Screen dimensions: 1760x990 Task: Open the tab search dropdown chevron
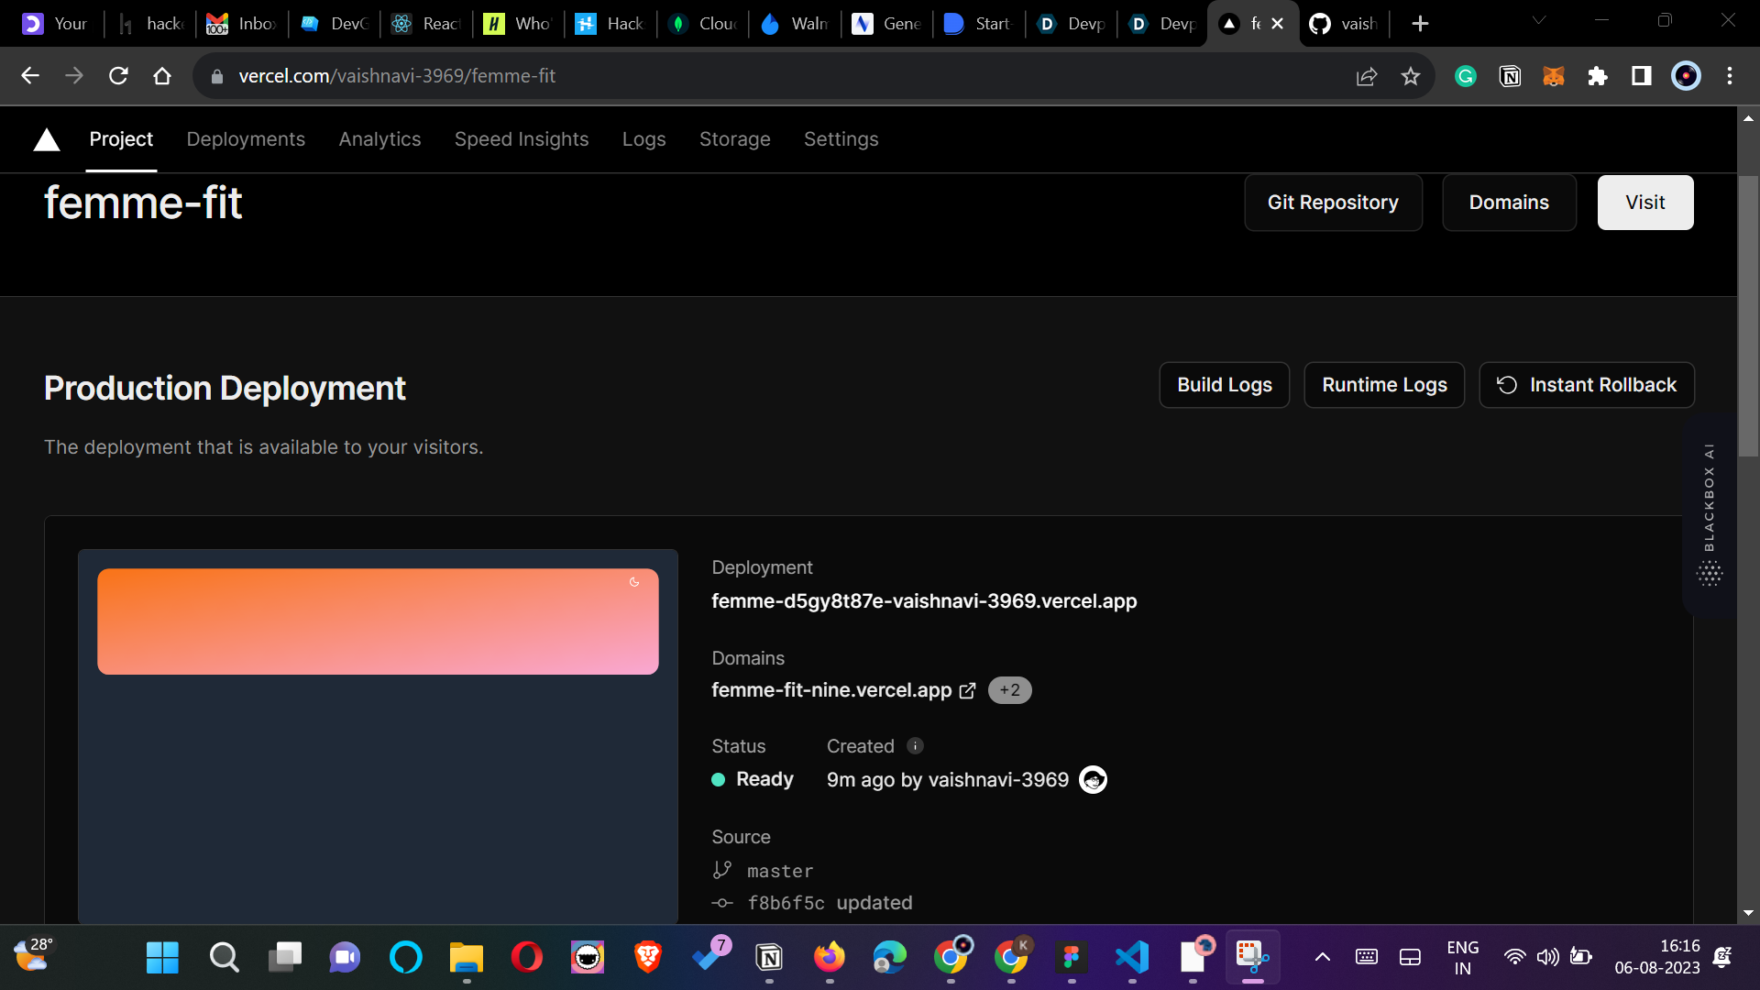click(1539, 20)
